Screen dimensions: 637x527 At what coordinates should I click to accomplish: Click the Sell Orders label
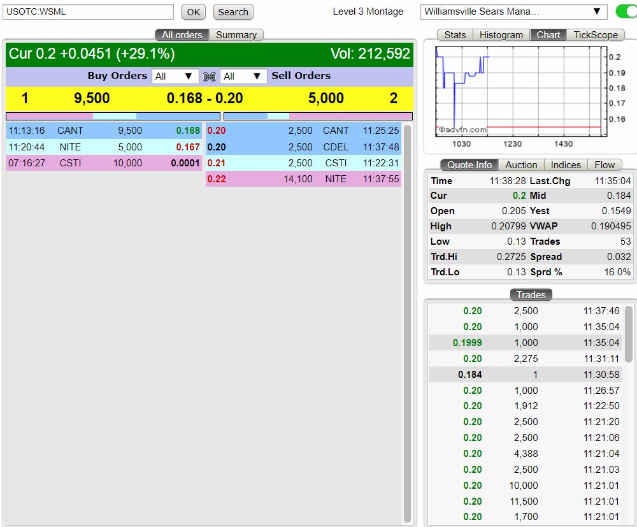[301, 76]
